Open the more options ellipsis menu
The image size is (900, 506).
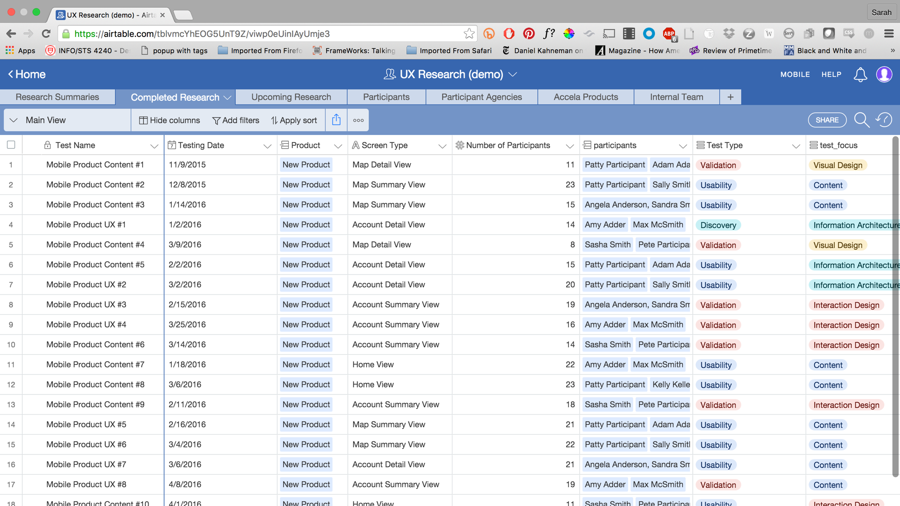pyautogui.click(x=358, y=120)
